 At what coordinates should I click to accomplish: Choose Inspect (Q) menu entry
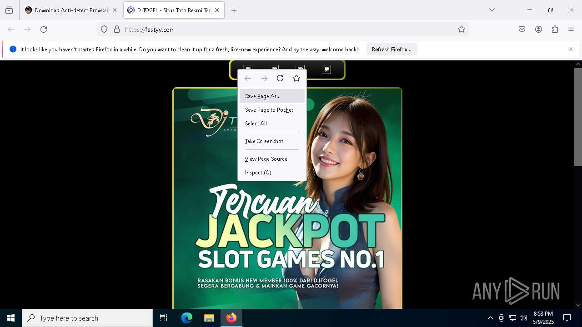pyautogui.click(x=272, y=172)
